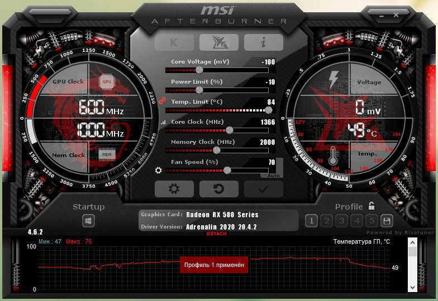
Task: Toggle the power/temp limit link icon
Action: point(162,100)
